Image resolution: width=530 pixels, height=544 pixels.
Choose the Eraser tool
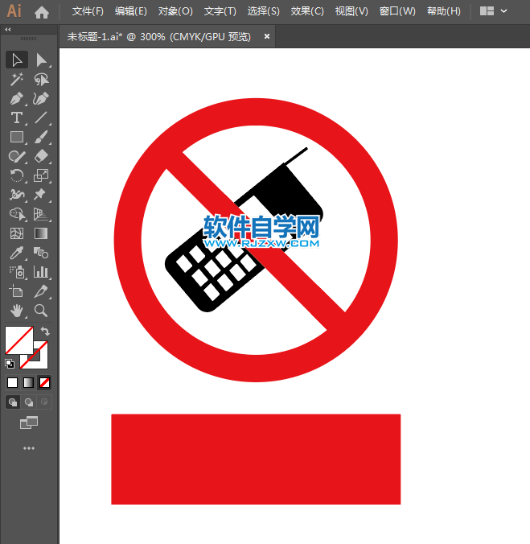[x=41, y=156]
